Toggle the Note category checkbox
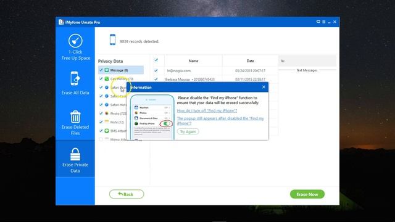The height and width of the screenshot is (222, 395). (101, 122)
